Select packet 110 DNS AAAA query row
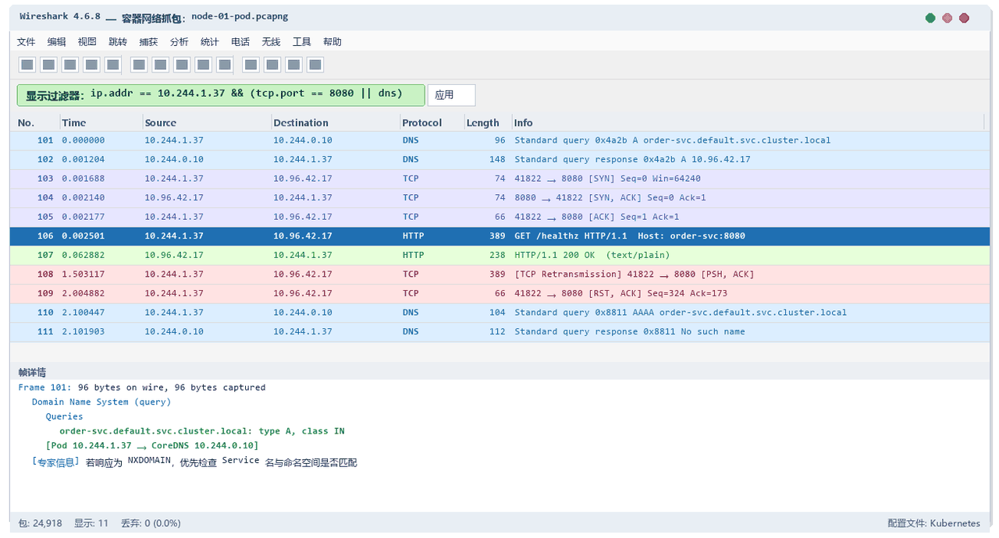 pyautogui.click(x=499, y=312)
